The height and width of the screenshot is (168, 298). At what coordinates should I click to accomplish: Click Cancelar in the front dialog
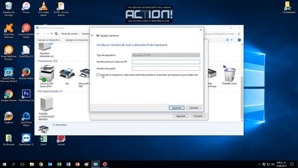tap(194, 108)
